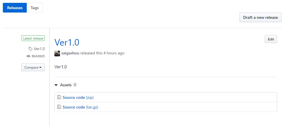Screen dimensions: 283x129
Task: Switch to the Tags tab
Action: pos(35,8)
